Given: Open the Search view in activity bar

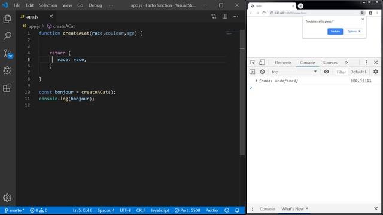Looking at the screenshot, I should (x=7, y=36).
